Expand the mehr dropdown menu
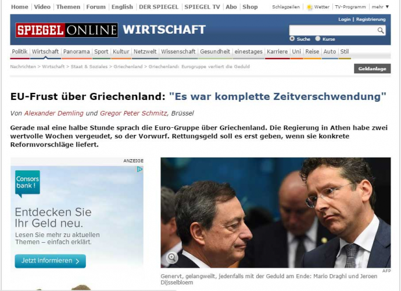401x291 pixels. 380,7
